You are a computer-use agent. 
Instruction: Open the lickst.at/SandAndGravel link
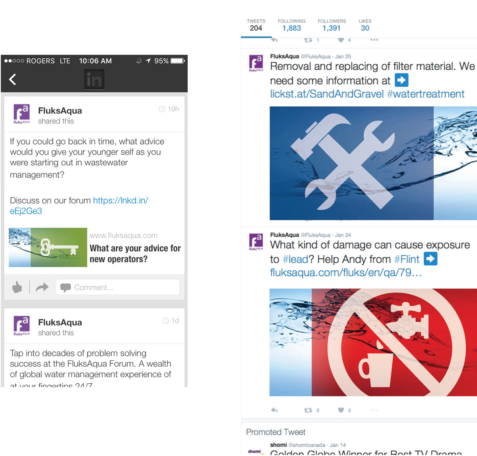coord(327,94)
